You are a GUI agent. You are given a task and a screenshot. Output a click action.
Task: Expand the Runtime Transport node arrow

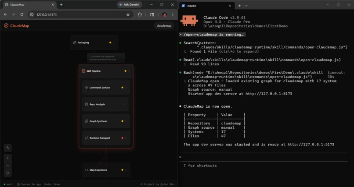pos(126,138)
